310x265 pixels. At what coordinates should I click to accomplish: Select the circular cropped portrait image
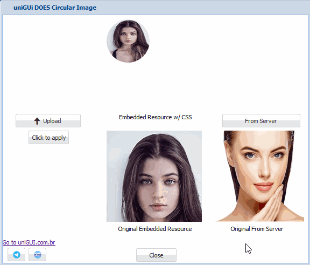pos(128,41)
